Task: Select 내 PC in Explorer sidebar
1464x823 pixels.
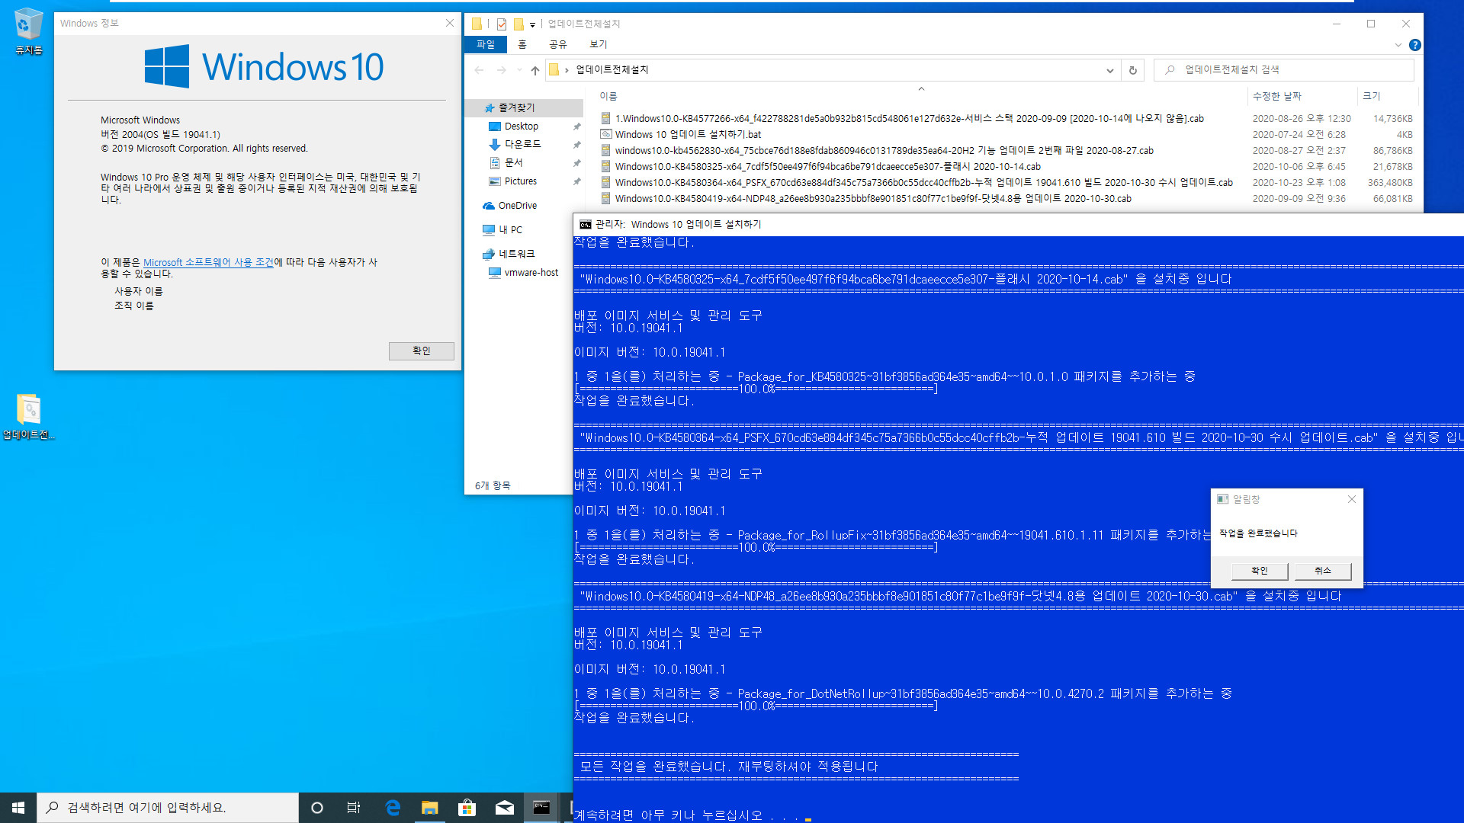Action: click(x=510, y=229)
